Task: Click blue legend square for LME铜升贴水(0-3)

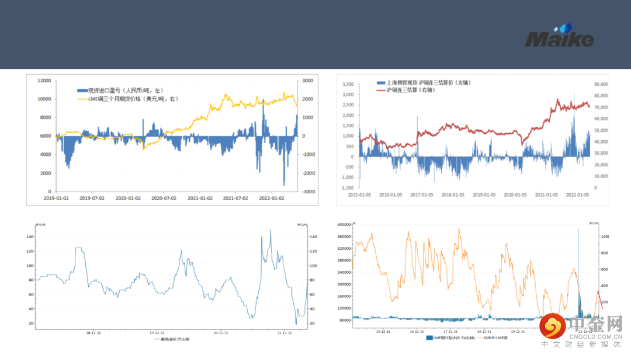Action: coord(429,338)
